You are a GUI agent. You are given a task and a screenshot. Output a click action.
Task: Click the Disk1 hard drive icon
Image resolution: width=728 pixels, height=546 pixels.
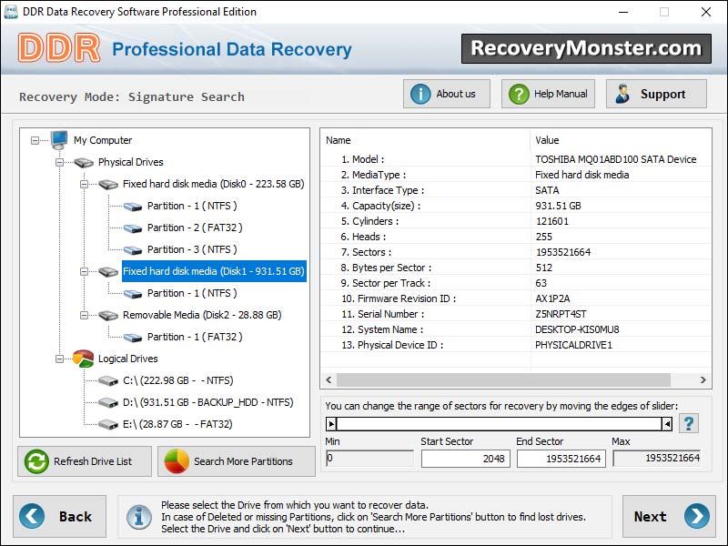coord(108,271)
